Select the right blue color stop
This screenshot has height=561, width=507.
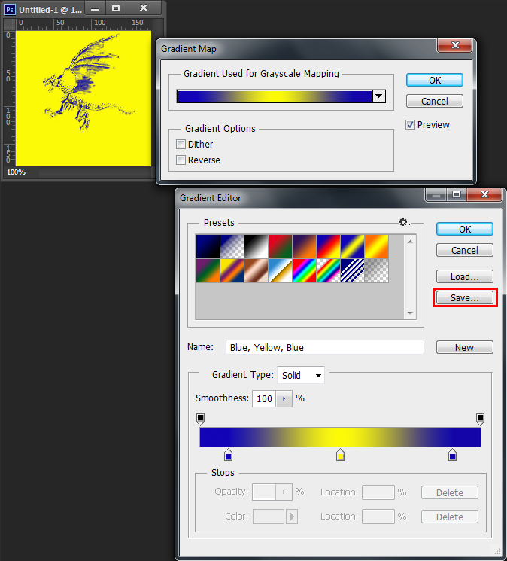452,455
